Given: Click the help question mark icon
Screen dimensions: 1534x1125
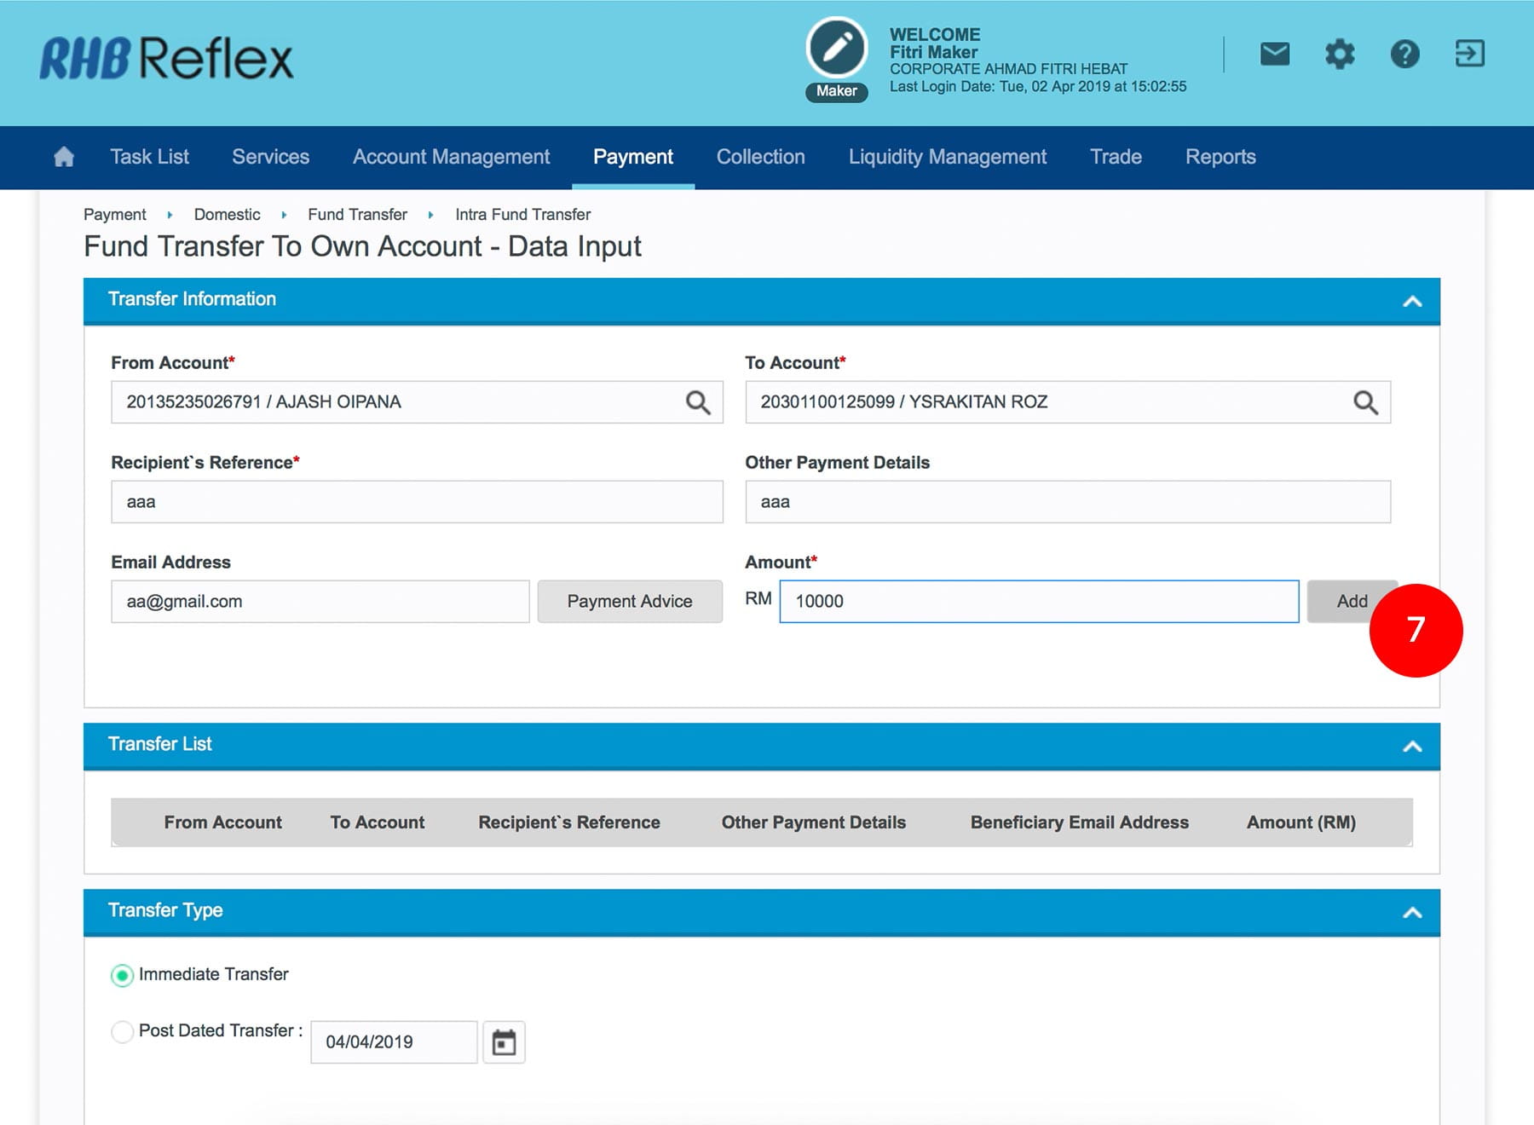Looking at the screenshot, I should (1404, 55).
